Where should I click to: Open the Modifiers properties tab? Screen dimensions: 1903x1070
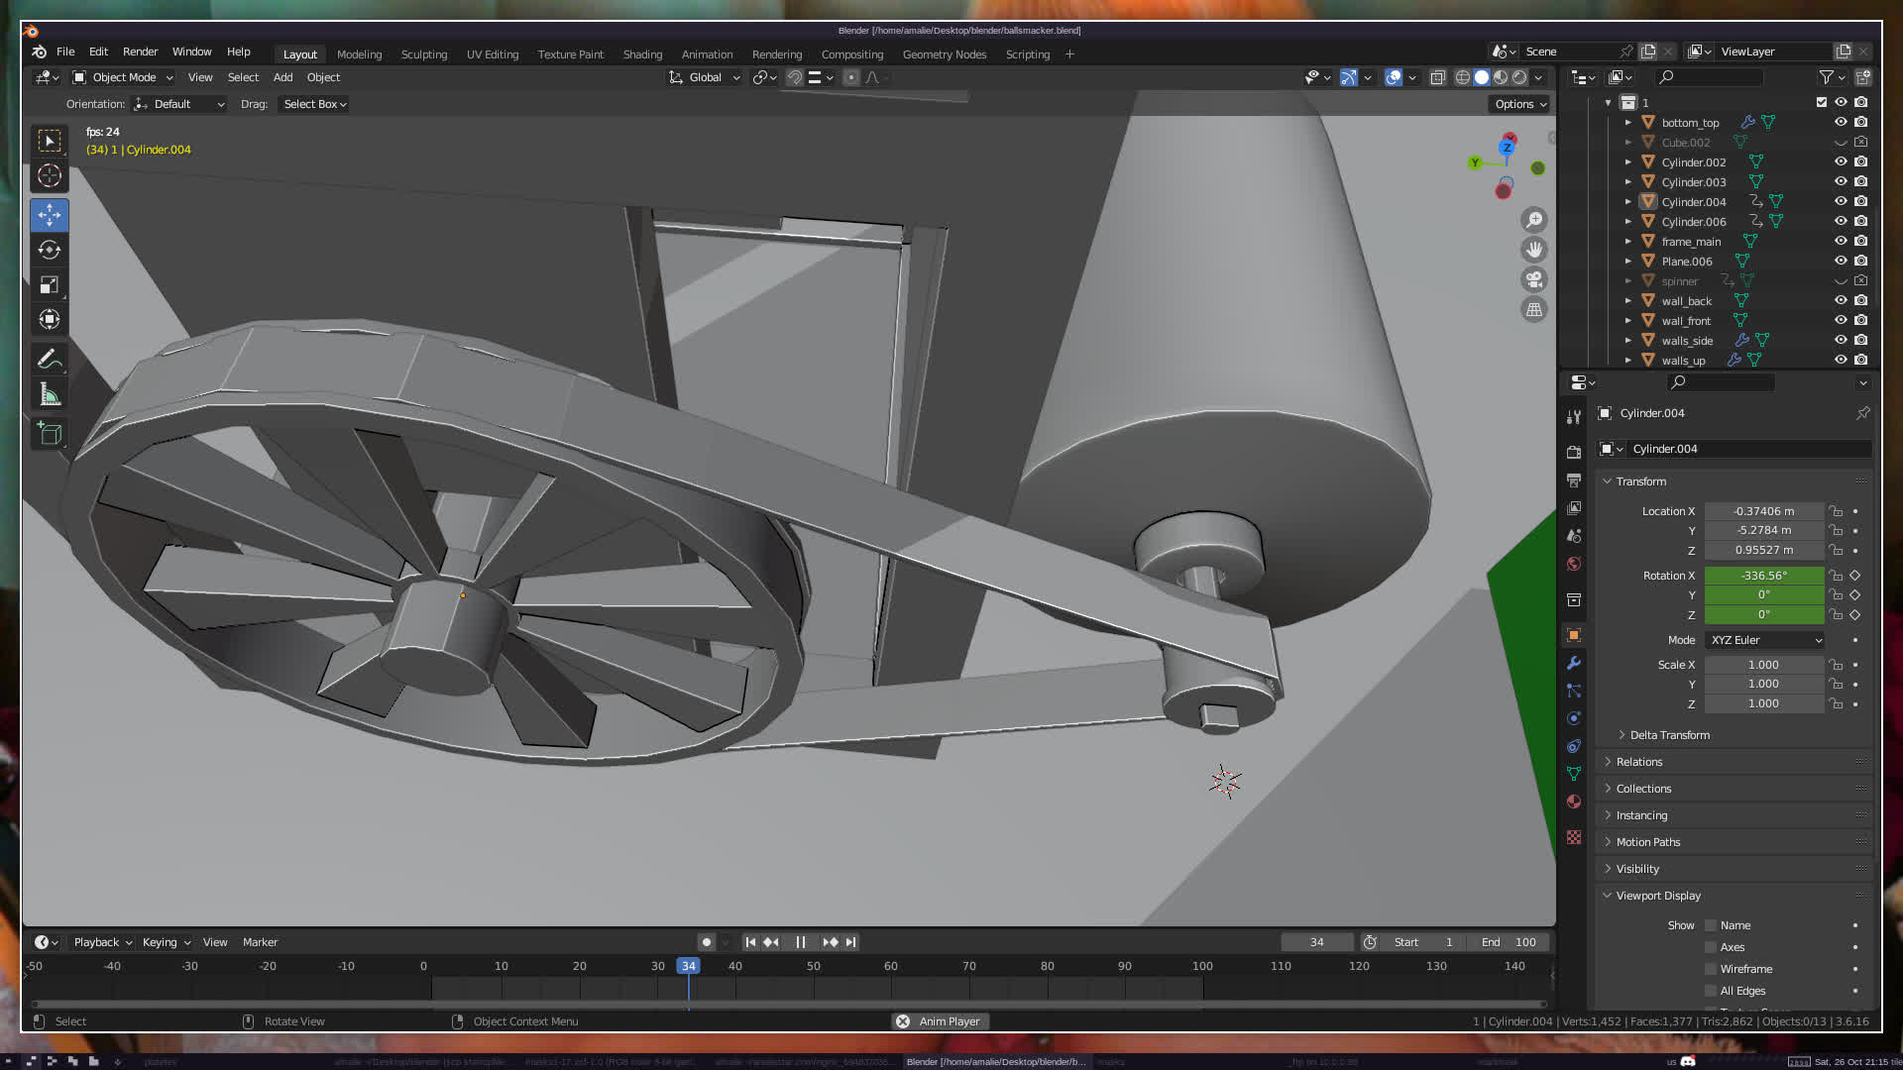(1574, 663)
